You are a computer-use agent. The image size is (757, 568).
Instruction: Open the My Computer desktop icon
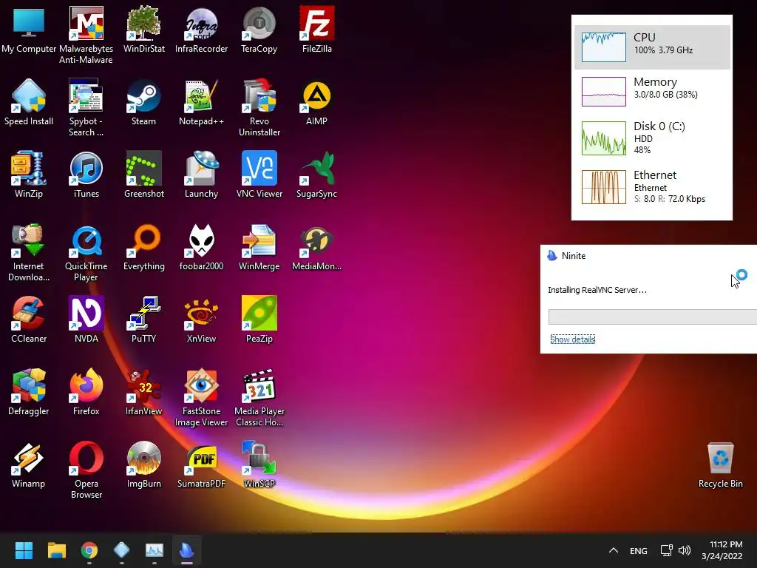(x=29, y=29)
